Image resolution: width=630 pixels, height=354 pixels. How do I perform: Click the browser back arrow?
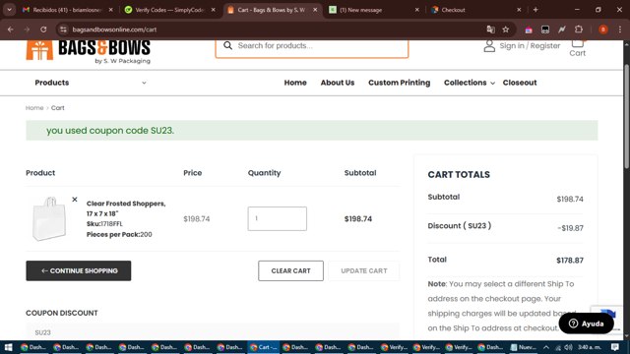pos(11,29)
